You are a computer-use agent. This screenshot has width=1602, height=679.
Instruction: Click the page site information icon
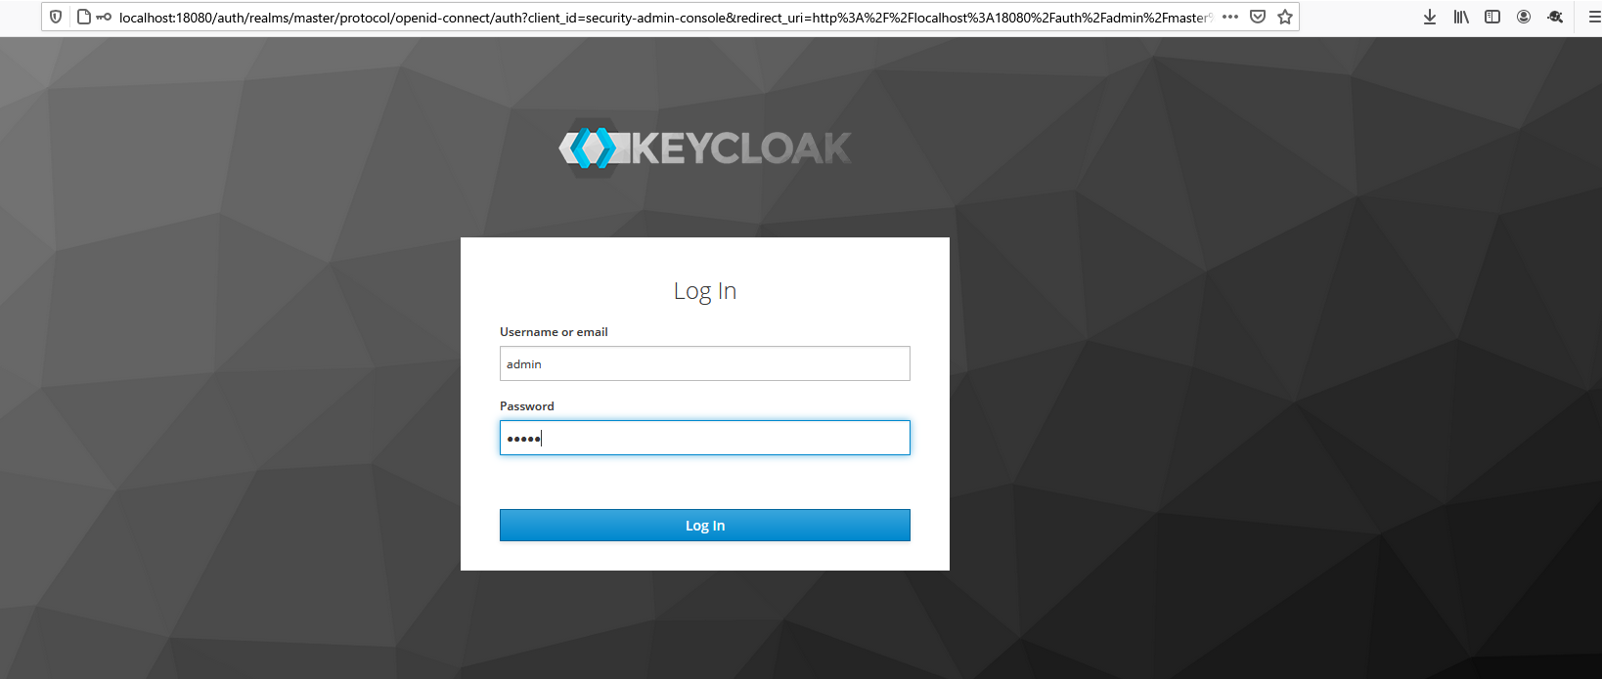pos(84,17)
